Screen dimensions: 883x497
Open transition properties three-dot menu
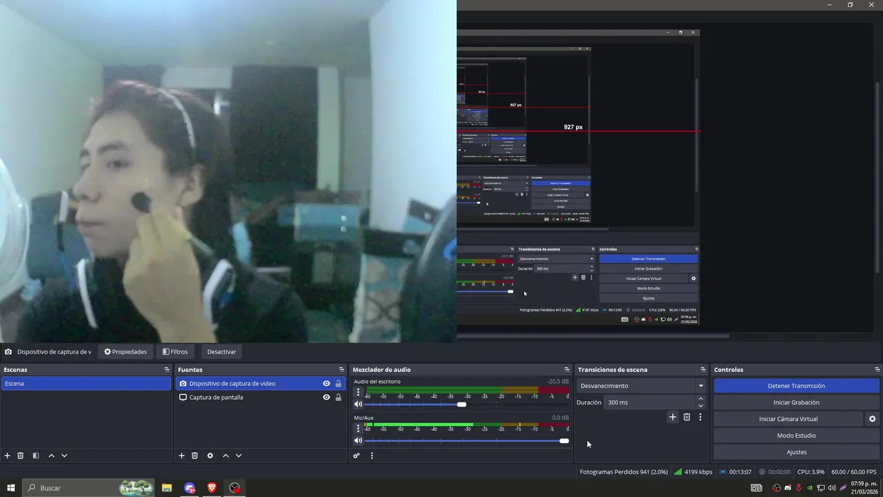[700, 417]
